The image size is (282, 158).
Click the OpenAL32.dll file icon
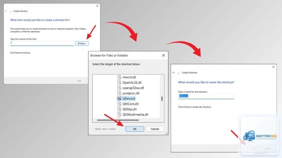tap(119, 83)
